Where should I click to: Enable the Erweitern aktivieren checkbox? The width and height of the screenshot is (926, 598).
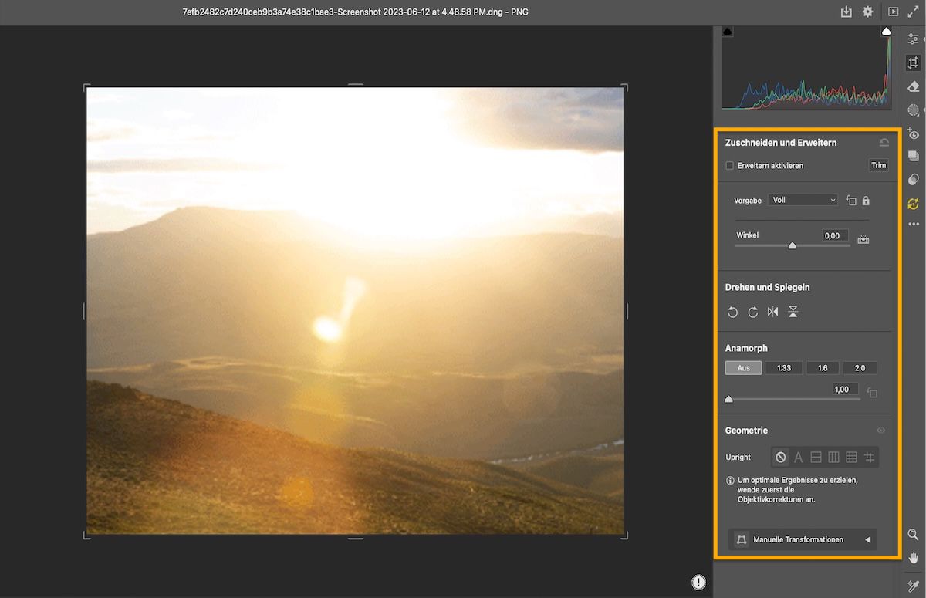(x=728, y=165)
